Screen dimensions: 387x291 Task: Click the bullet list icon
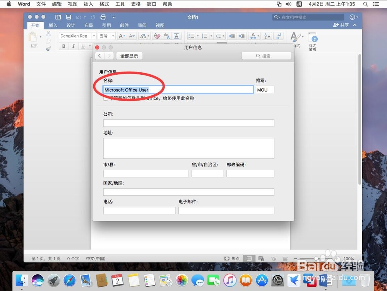click(191, 36)
